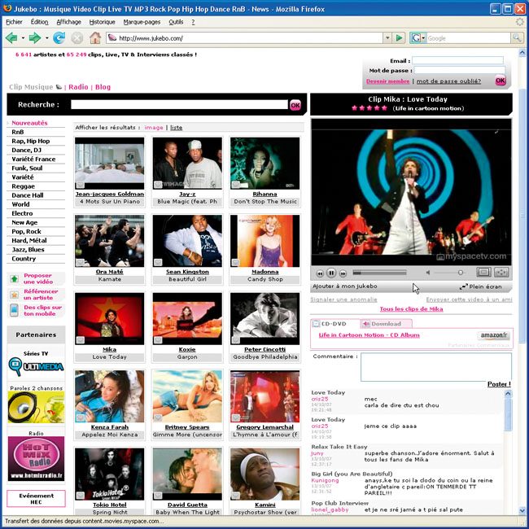Click the pink OK login button
This screenshot has height=529, width=529.
click(x=501, y=81)
